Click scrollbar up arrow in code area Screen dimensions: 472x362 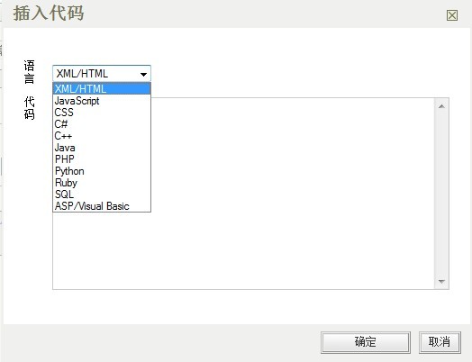[x=441, y=106]
